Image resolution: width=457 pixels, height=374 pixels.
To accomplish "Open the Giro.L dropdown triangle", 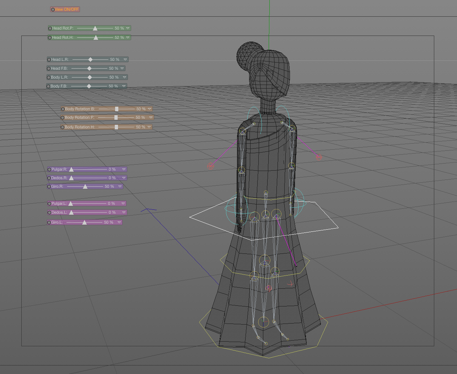I will click(119, 222).
